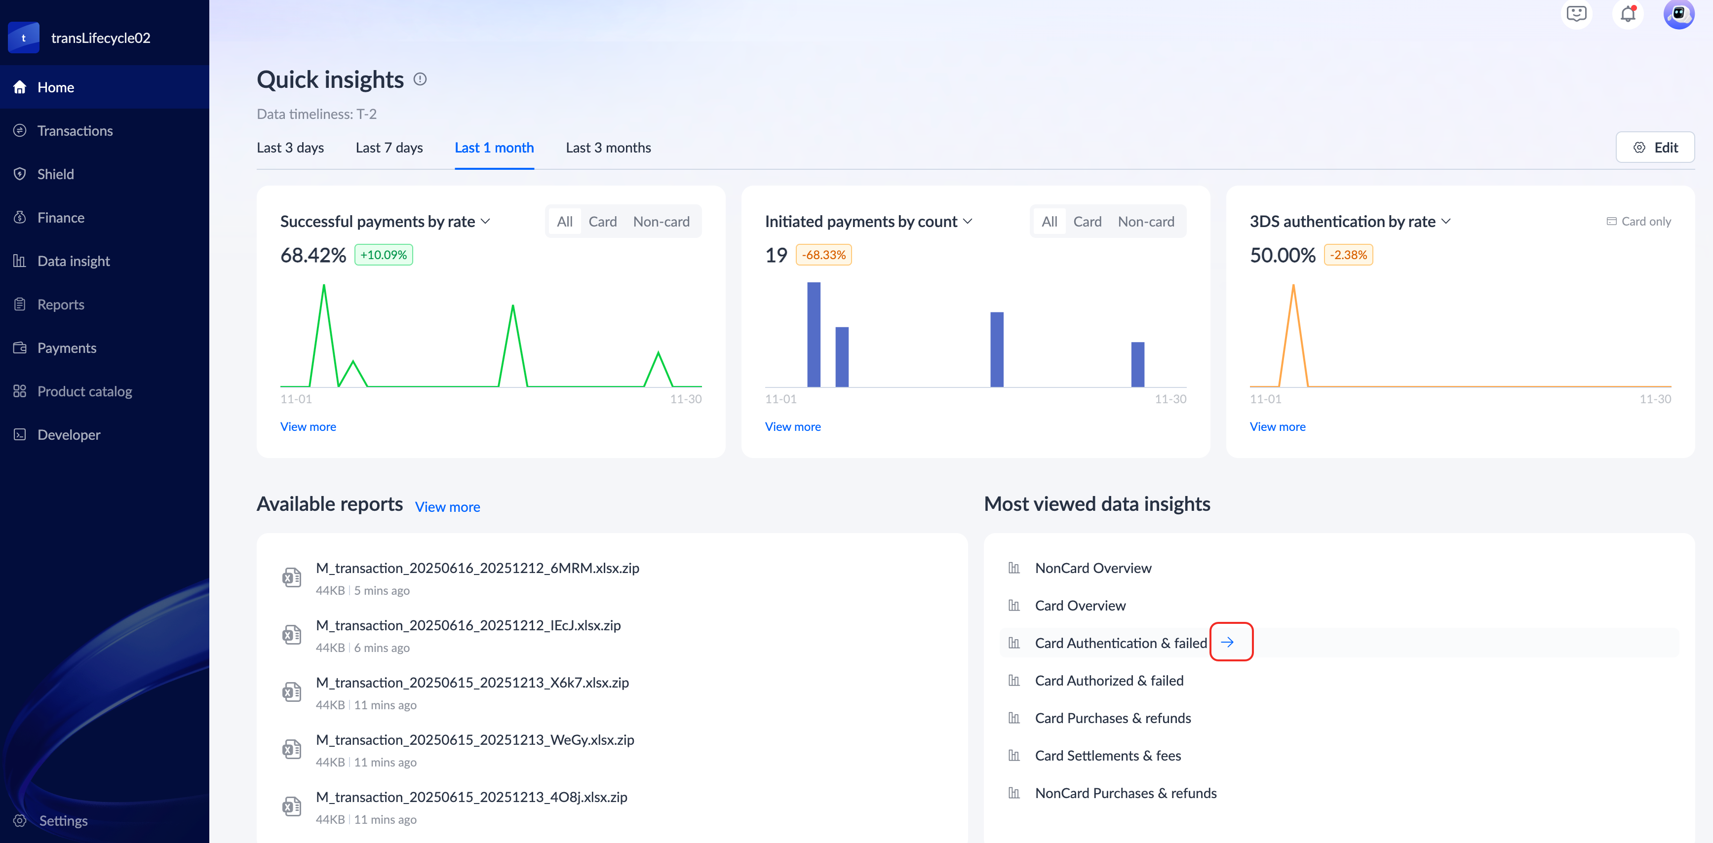Image resolution: width=1713 pixels, height=843 pixels.
Task: Click the Settings gear in sidebar
Action: pos(20,820)
